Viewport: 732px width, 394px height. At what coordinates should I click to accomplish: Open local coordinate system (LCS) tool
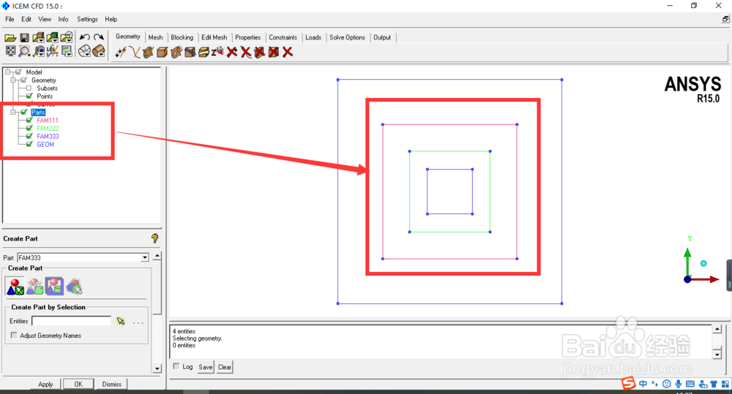coord(52,51)
